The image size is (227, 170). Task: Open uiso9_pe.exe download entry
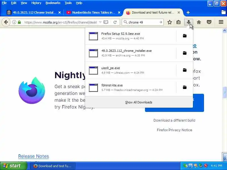point(131,70)
